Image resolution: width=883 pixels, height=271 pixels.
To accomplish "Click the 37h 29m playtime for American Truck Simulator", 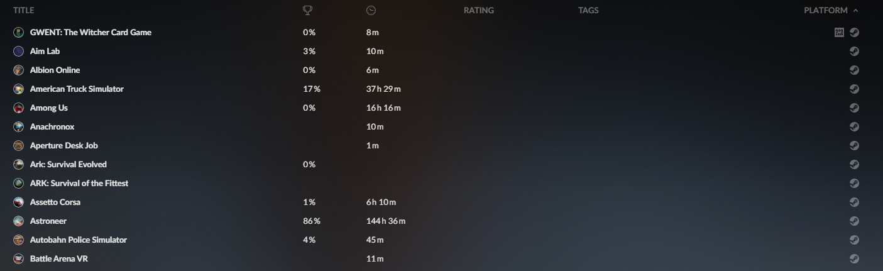I will click(383, 89).
